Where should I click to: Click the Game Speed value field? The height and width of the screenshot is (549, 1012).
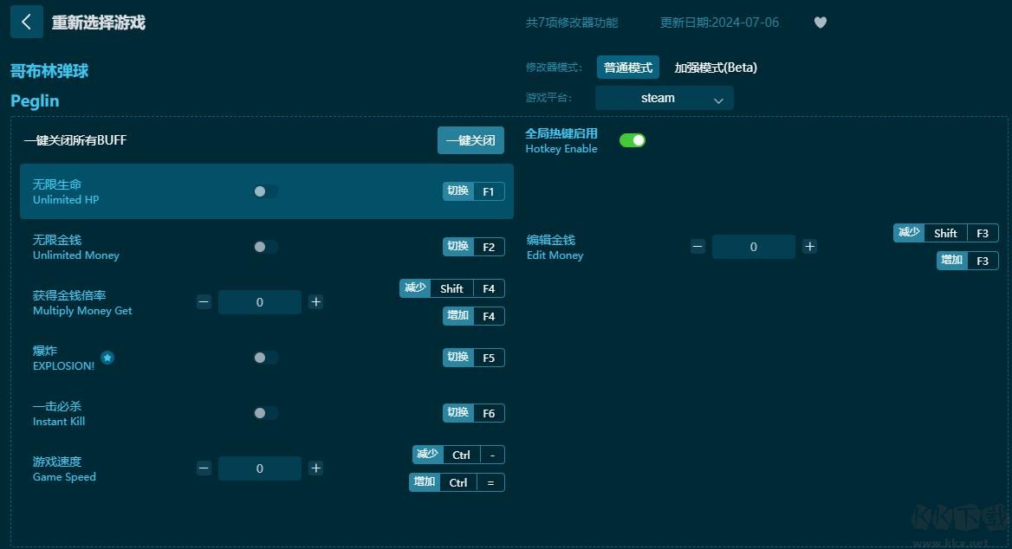[x=259, y=469]
